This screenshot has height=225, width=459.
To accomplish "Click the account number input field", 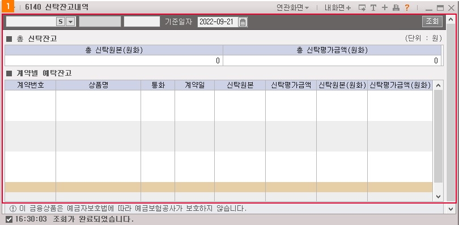I will coord(31,21).
